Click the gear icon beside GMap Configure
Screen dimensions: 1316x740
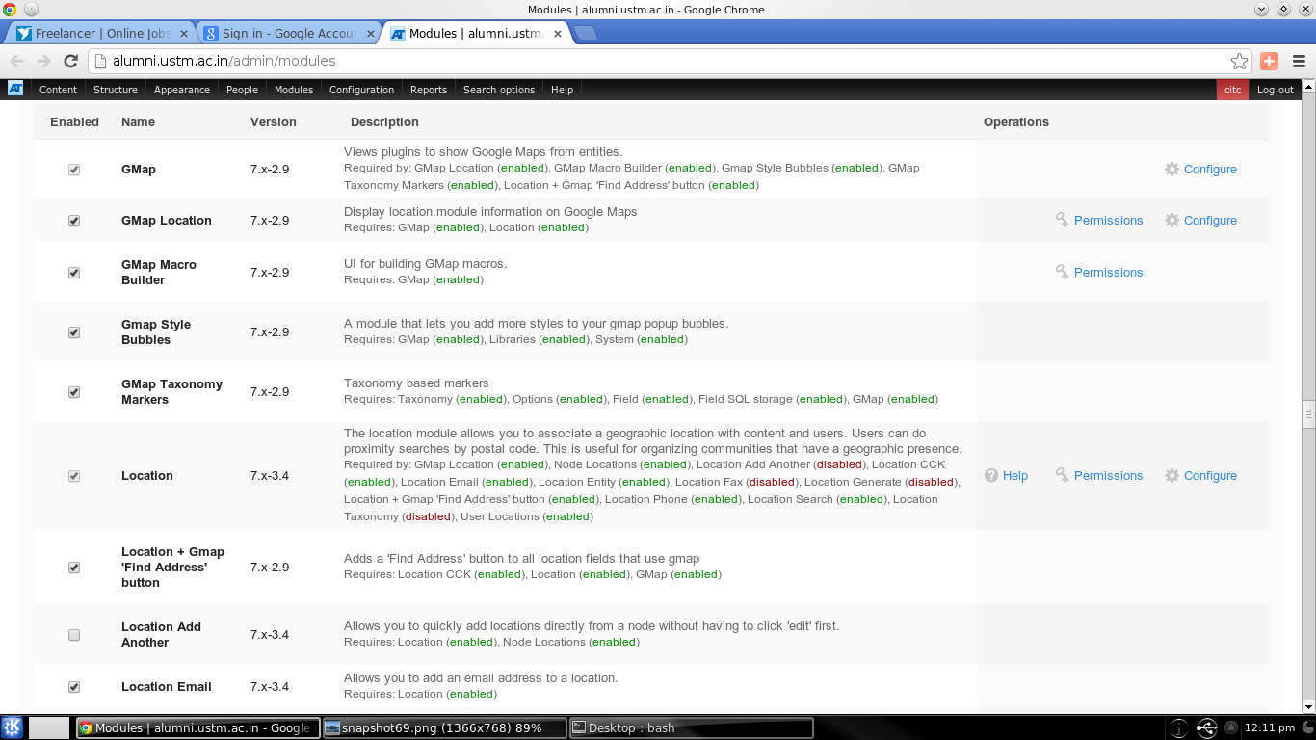point(1171,169)
